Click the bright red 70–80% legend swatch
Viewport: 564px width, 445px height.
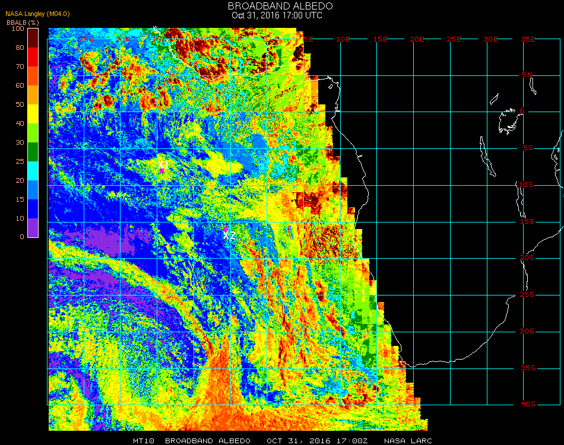point(33,56)
